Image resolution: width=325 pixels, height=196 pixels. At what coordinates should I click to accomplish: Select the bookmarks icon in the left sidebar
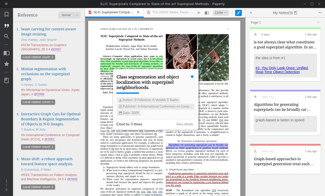[x=6, y=14]
